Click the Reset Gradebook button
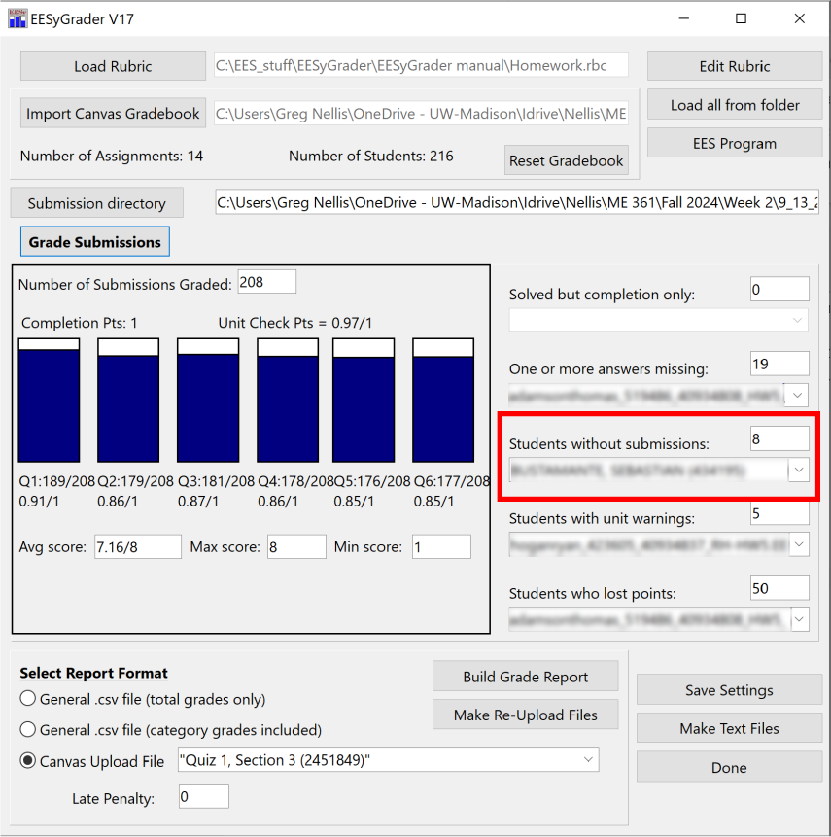 point(566,160)
